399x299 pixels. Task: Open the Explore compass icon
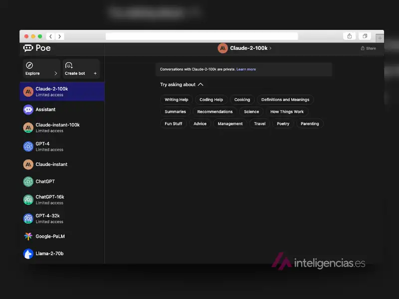(x=29, y=65)
